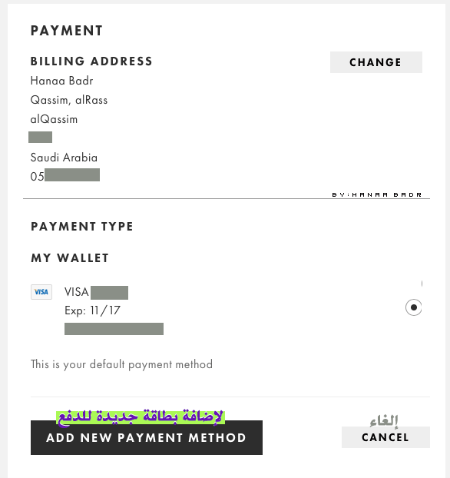The image size is (450, 478).
Task: Click the CHANGE billing address button
Action: click(376, 62)
